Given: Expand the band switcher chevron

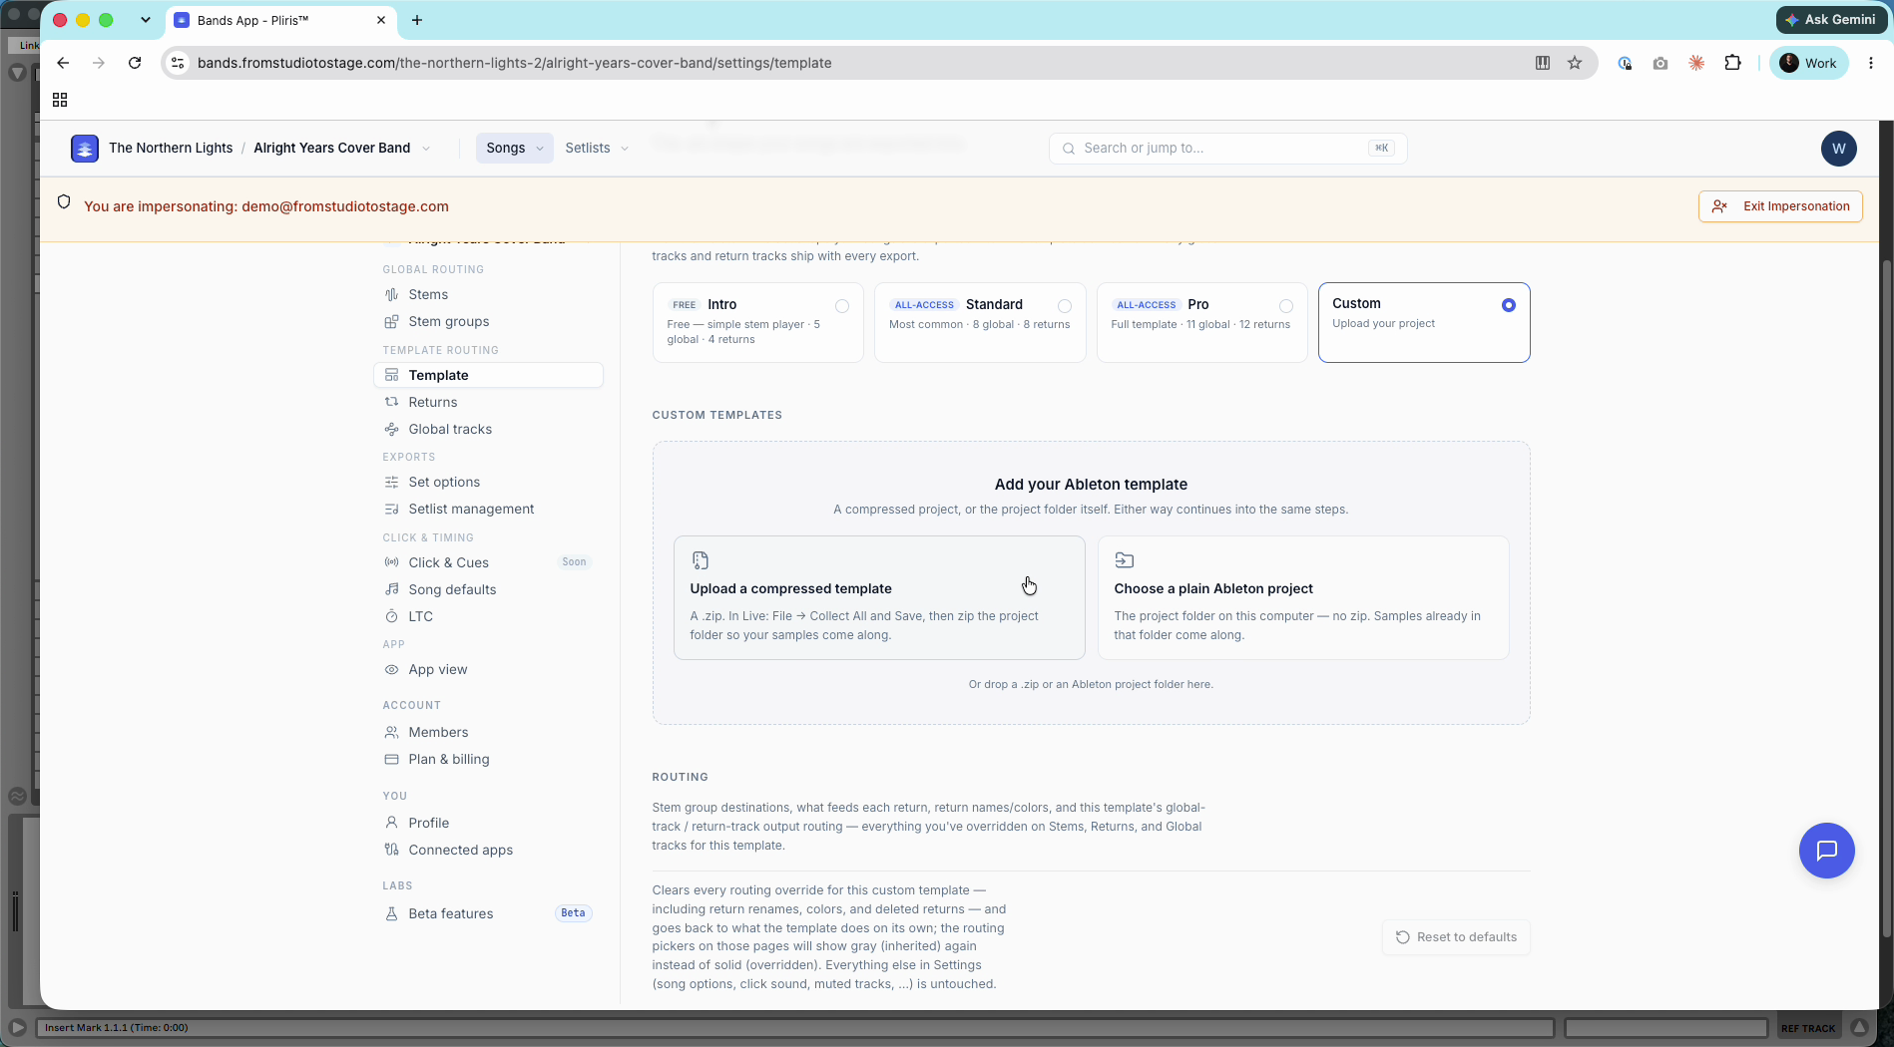Looking at the screenshot, I should pos(426,149).
